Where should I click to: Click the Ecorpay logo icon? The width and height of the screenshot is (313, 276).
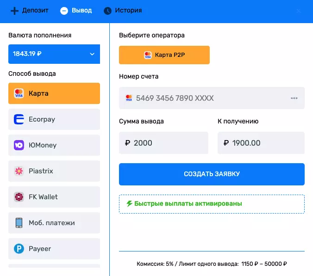19,119
